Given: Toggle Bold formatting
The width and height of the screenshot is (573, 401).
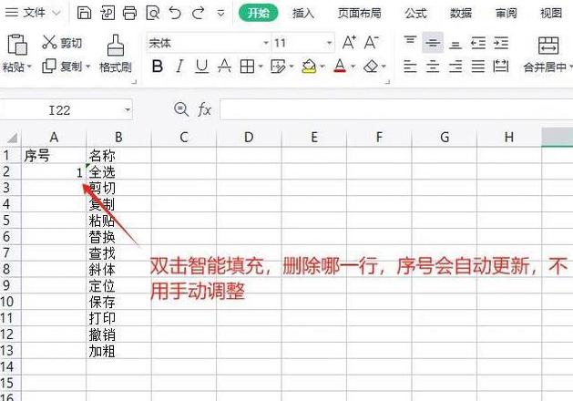Looking at the screenshot, I should (x=157, y=67).
